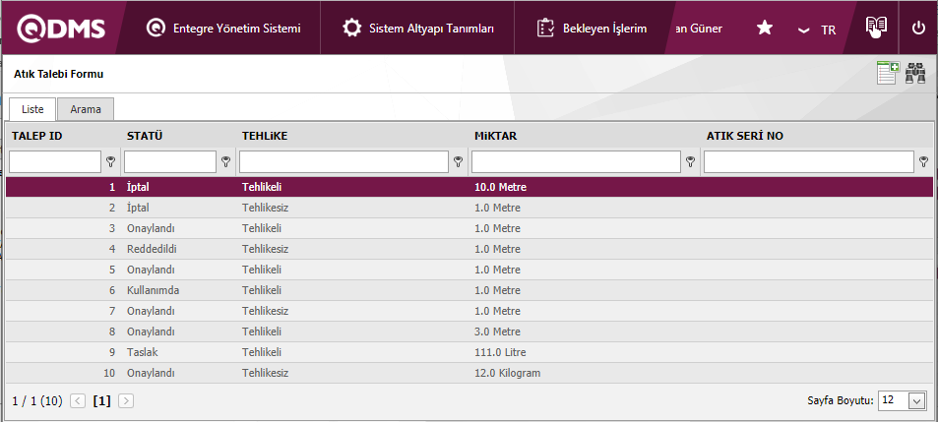
Task: Click filter icon next to TEHLİKE field
Action: (x=459, y=161)
